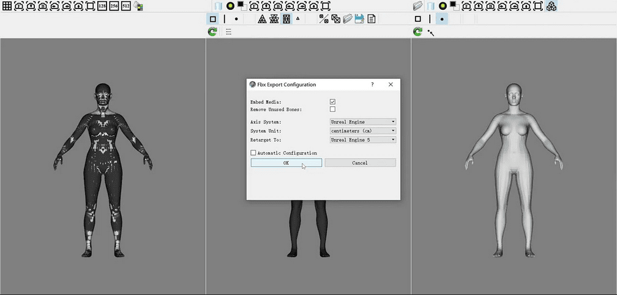Viewport: 617px width, 295px height.
Task: Click green circle icon in middle toolbar
Action: (x=231, y=6)
